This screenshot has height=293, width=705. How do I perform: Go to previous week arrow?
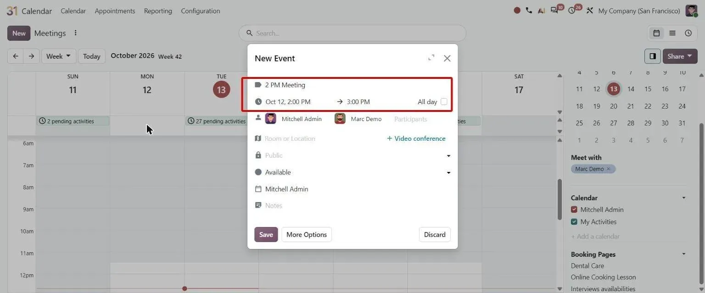(16, 56)
